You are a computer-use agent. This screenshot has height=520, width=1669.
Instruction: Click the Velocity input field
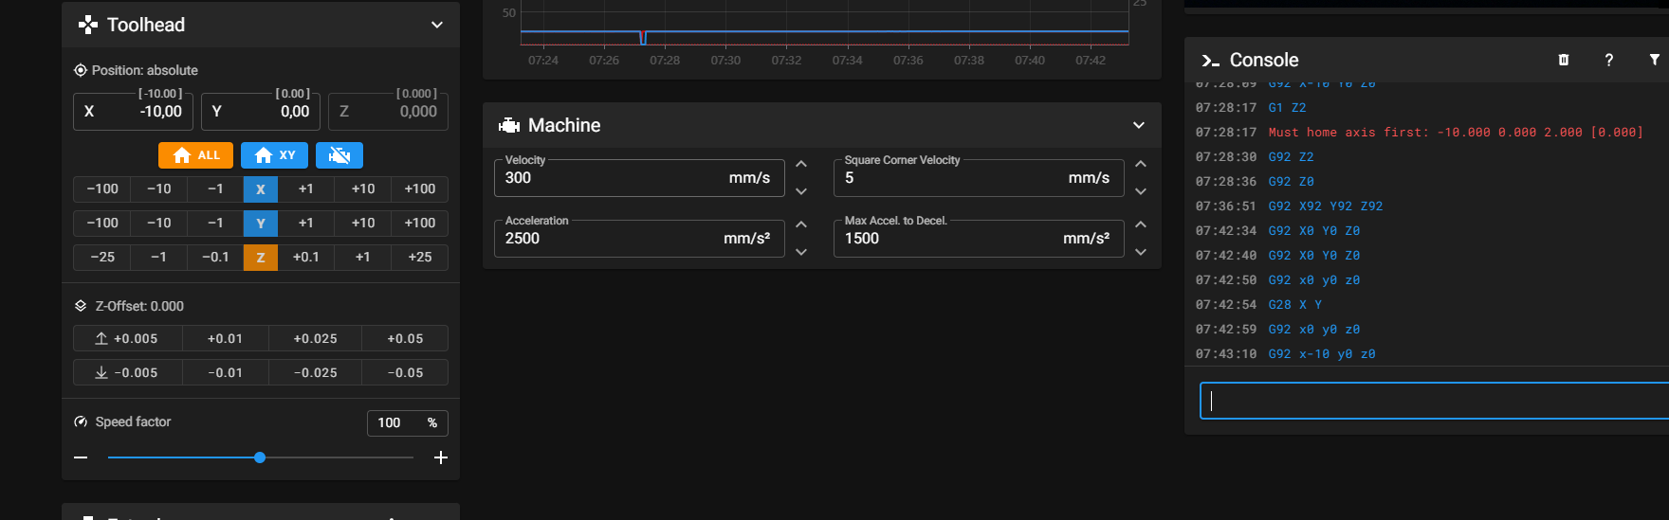(639, 178)
